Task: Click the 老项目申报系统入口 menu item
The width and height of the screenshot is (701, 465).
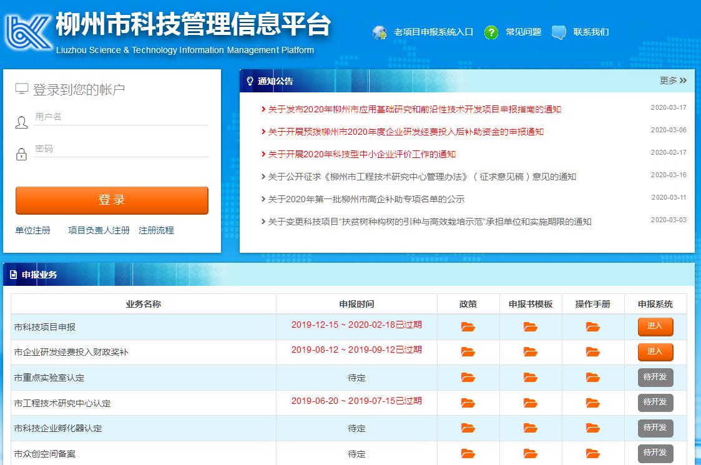Action: (433, 32)
